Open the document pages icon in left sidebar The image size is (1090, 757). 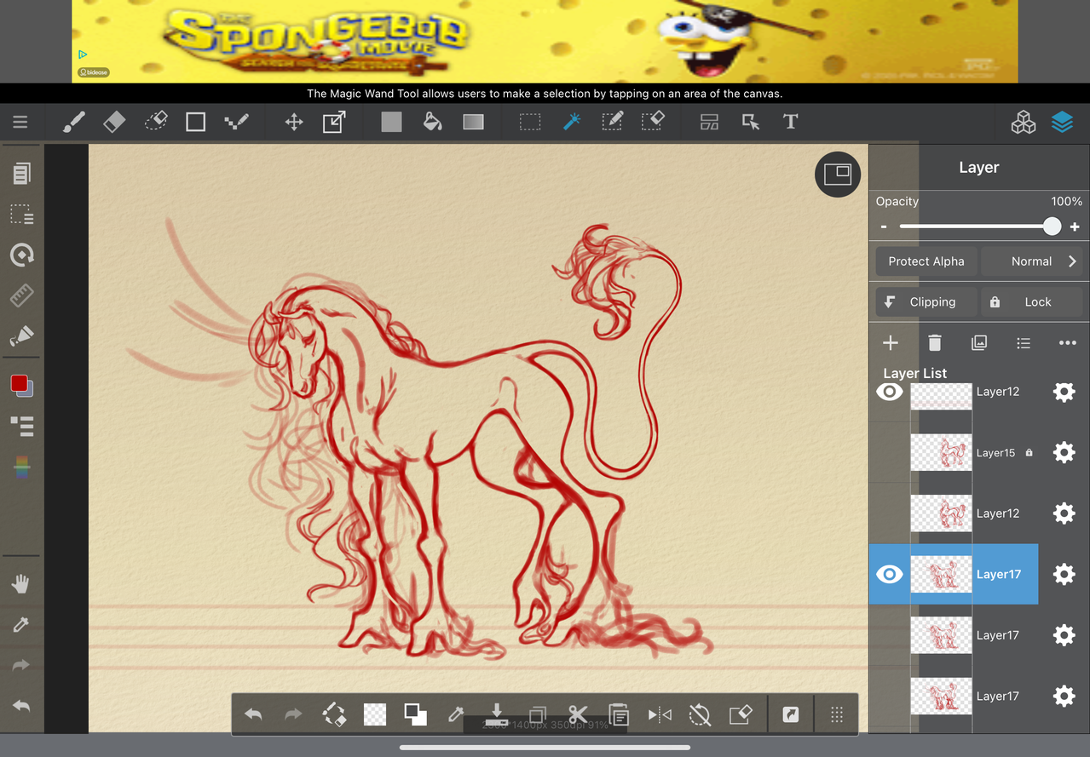[x=21, y=174]
